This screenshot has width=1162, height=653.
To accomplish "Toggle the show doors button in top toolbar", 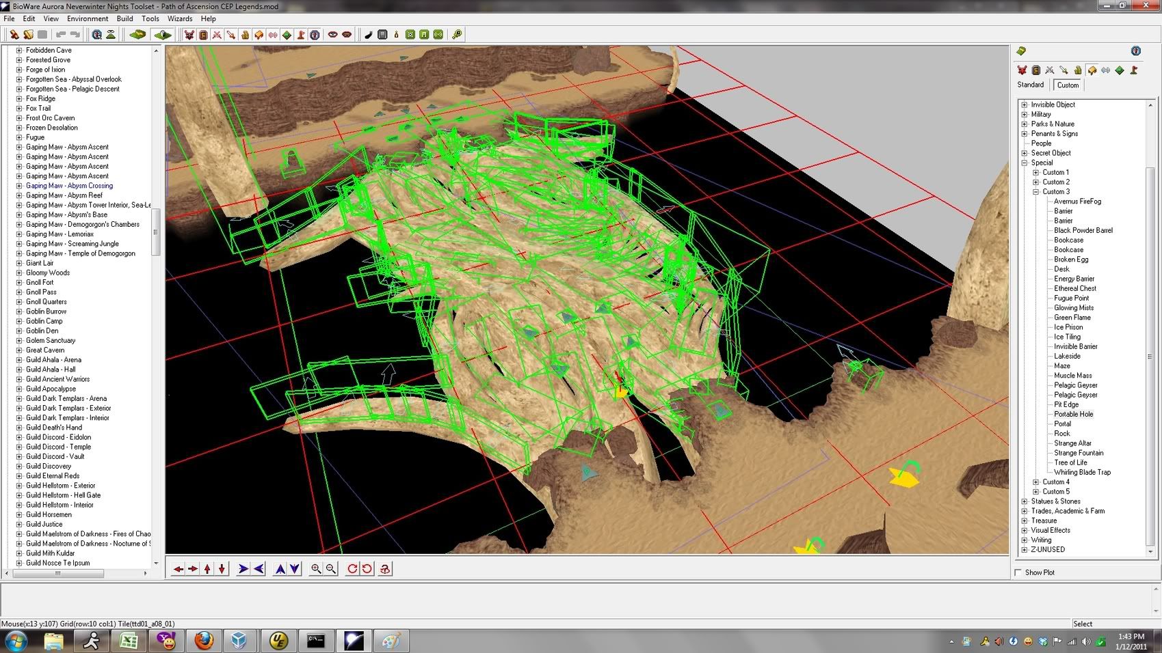I will point(203,34).
